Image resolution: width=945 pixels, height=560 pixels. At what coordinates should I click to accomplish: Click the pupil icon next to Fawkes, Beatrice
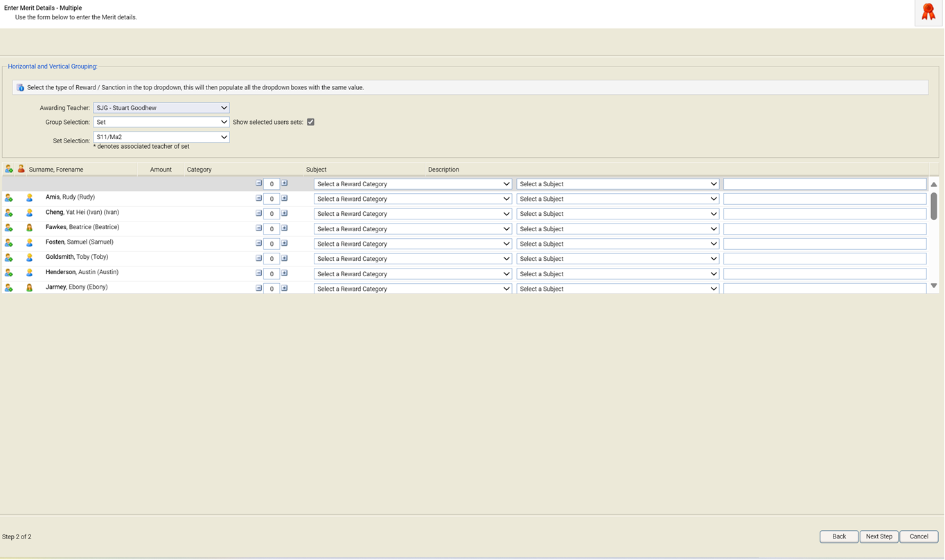pyautogui.click(x=29, y=228)
